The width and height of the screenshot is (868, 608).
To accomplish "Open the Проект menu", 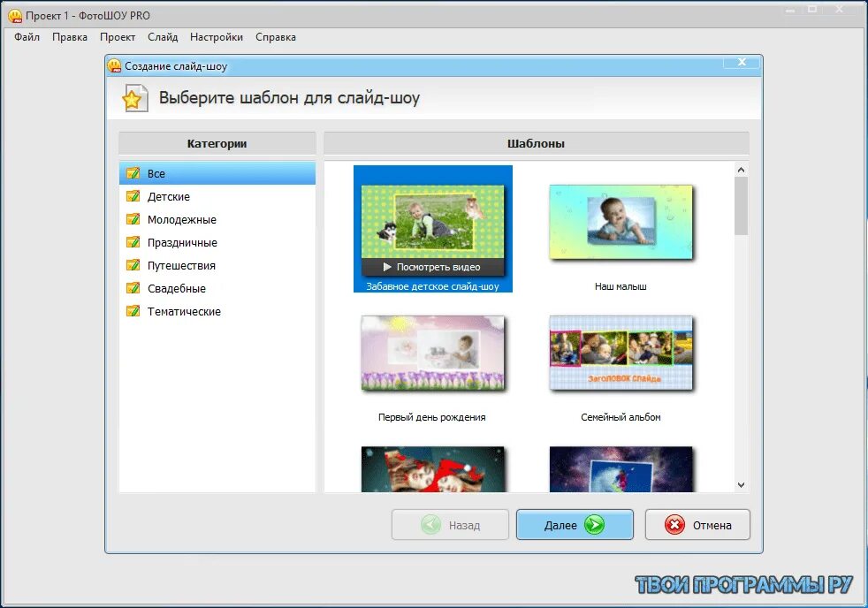I will (118, 37).
